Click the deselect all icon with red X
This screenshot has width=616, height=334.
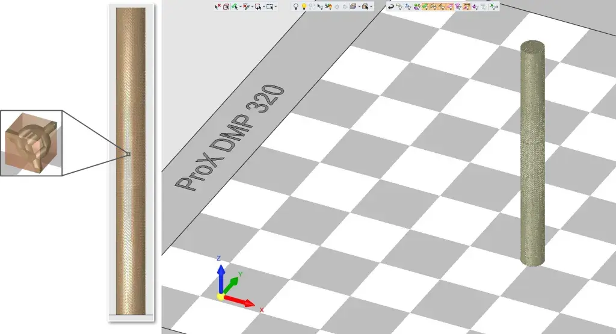tap(218, 6)
